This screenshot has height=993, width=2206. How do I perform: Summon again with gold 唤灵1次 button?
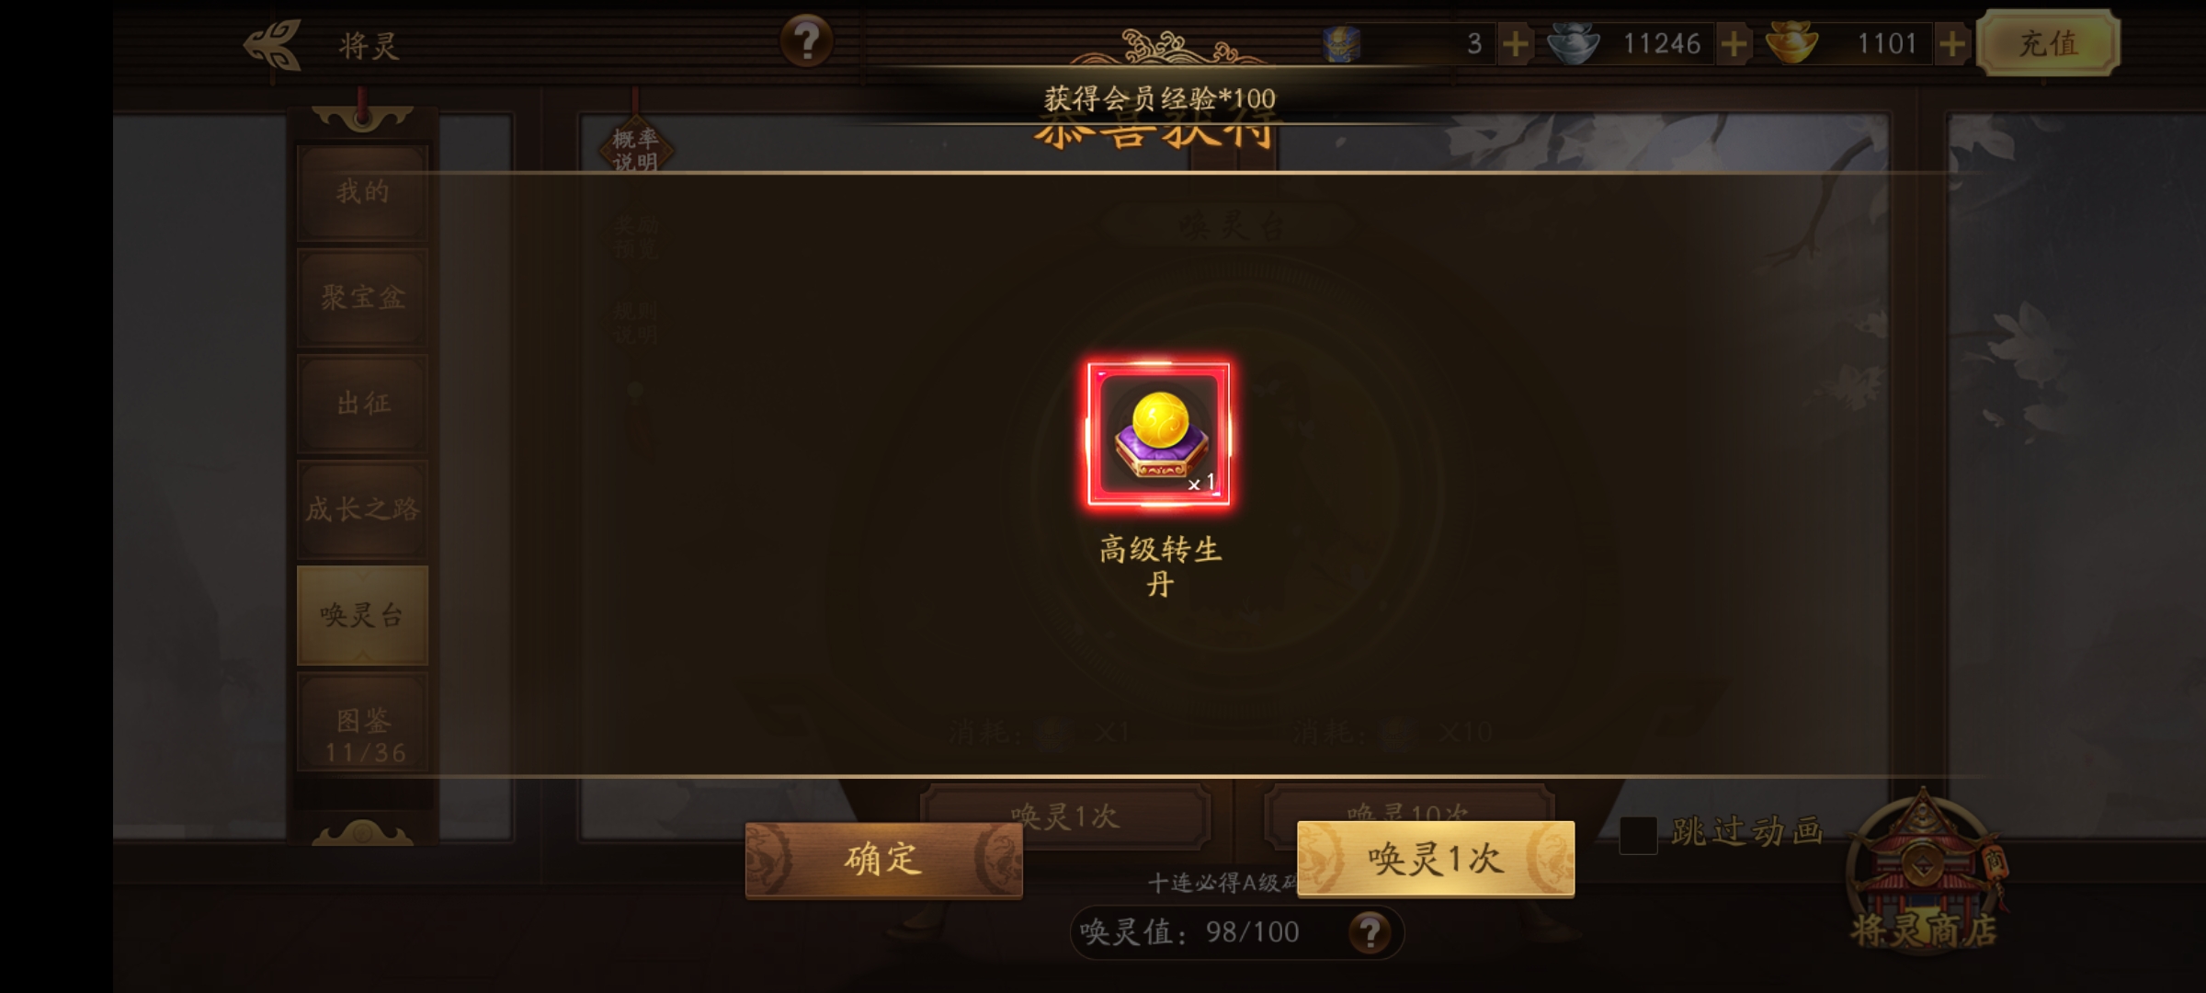point(1435,859)
